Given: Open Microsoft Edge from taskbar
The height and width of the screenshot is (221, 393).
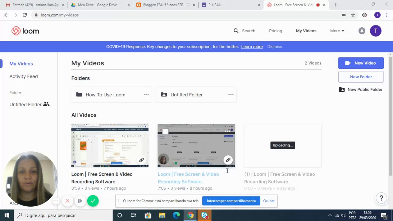Looking at the screenshot, I should pyautogui.click(x=176, y=215).
